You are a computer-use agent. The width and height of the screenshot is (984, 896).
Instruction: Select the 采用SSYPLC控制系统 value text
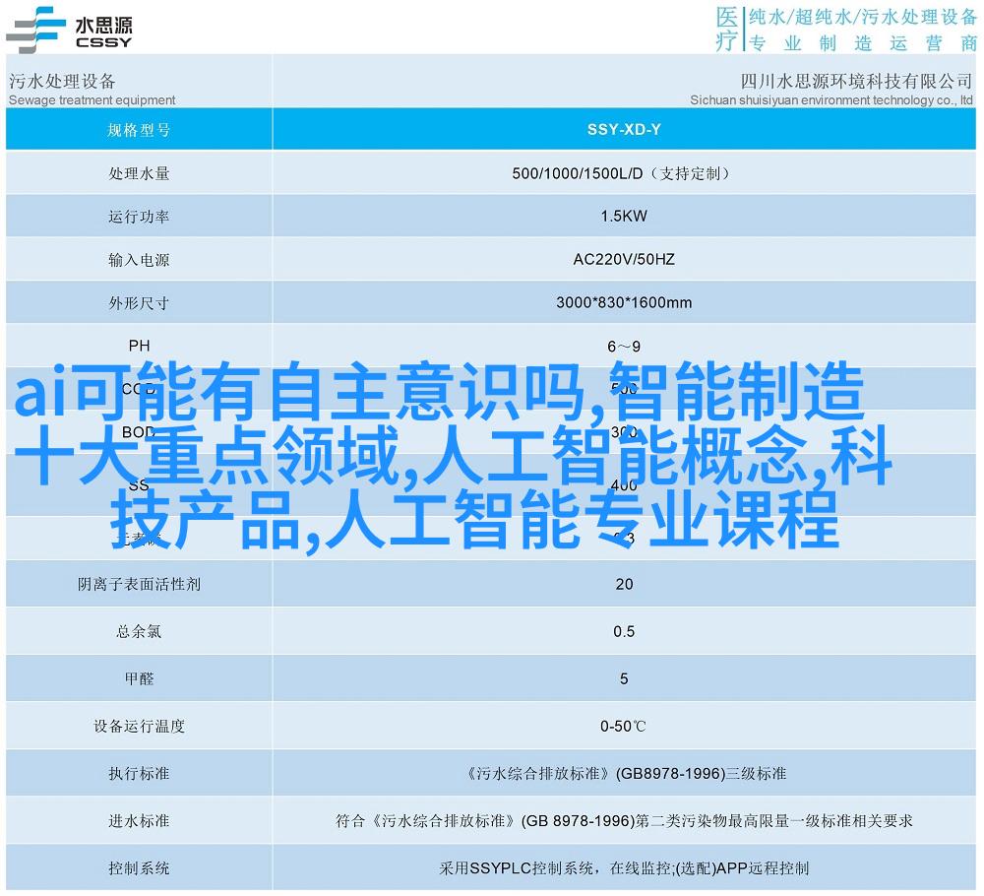click(x=518, y=868)
